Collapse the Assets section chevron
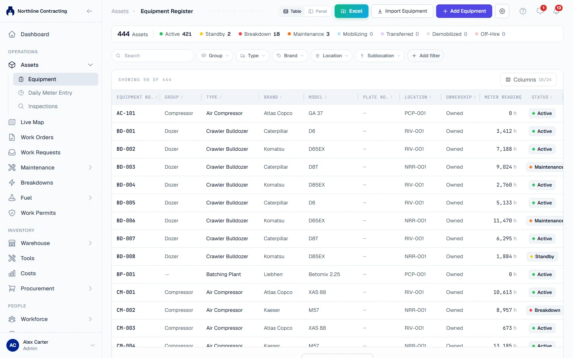The width and height of the screenshot is (573, 358). [x=90, y=65]
